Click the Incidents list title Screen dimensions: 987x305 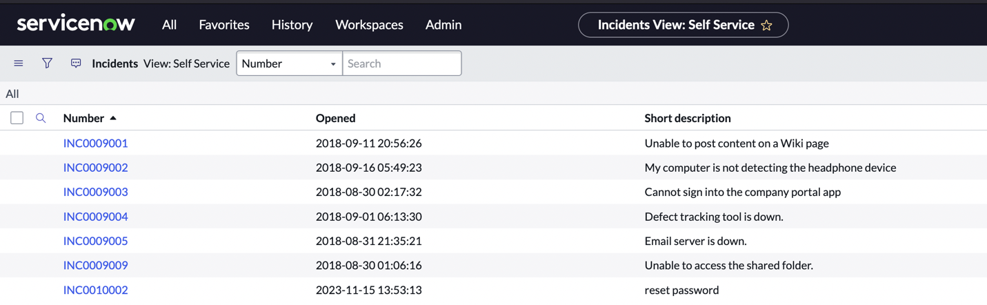114,63
